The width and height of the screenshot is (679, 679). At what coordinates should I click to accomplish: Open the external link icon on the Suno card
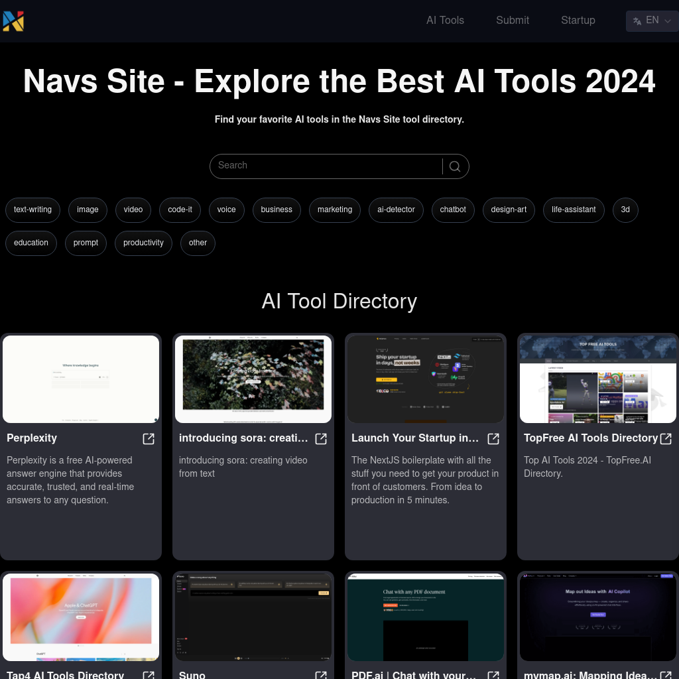[321, 675]
